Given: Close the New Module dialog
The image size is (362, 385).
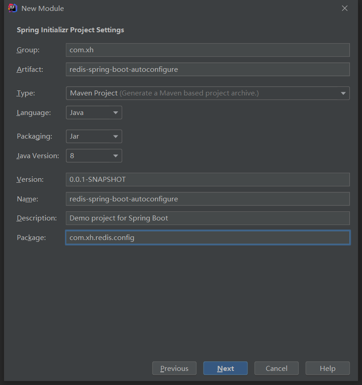Looking at the screenshot, I should [x=345, y=8].
